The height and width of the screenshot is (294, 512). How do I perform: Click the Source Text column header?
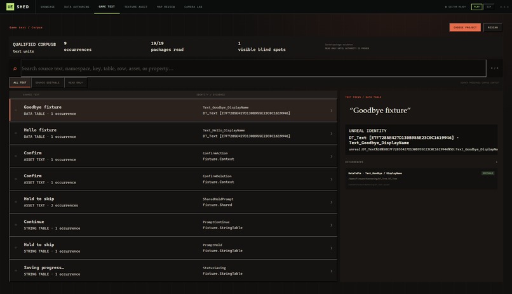click(x=31, y=95)
